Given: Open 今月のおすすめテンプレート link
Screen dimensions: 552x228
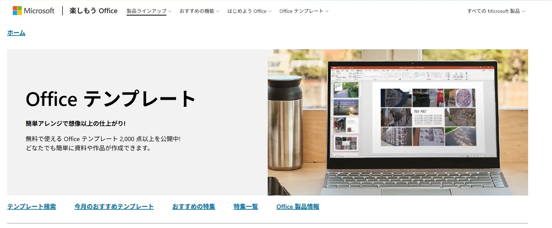Looking at the screenshot, I should (x=114, y=207).
